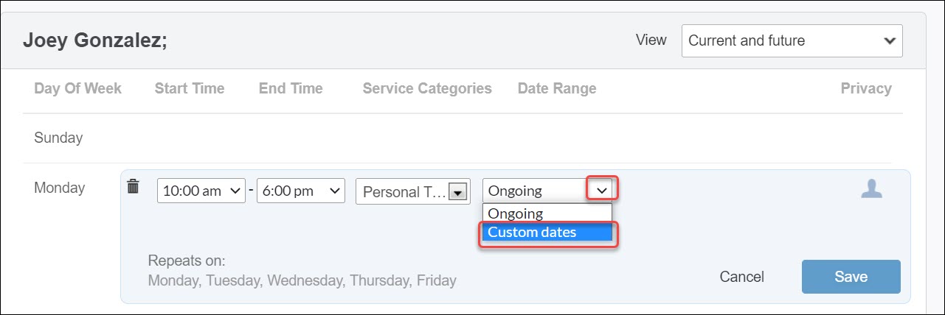Open the 6:00 pm end time dropdown
Image resolution: width=945 pixels, height=315 pixels.
(300, 191)
